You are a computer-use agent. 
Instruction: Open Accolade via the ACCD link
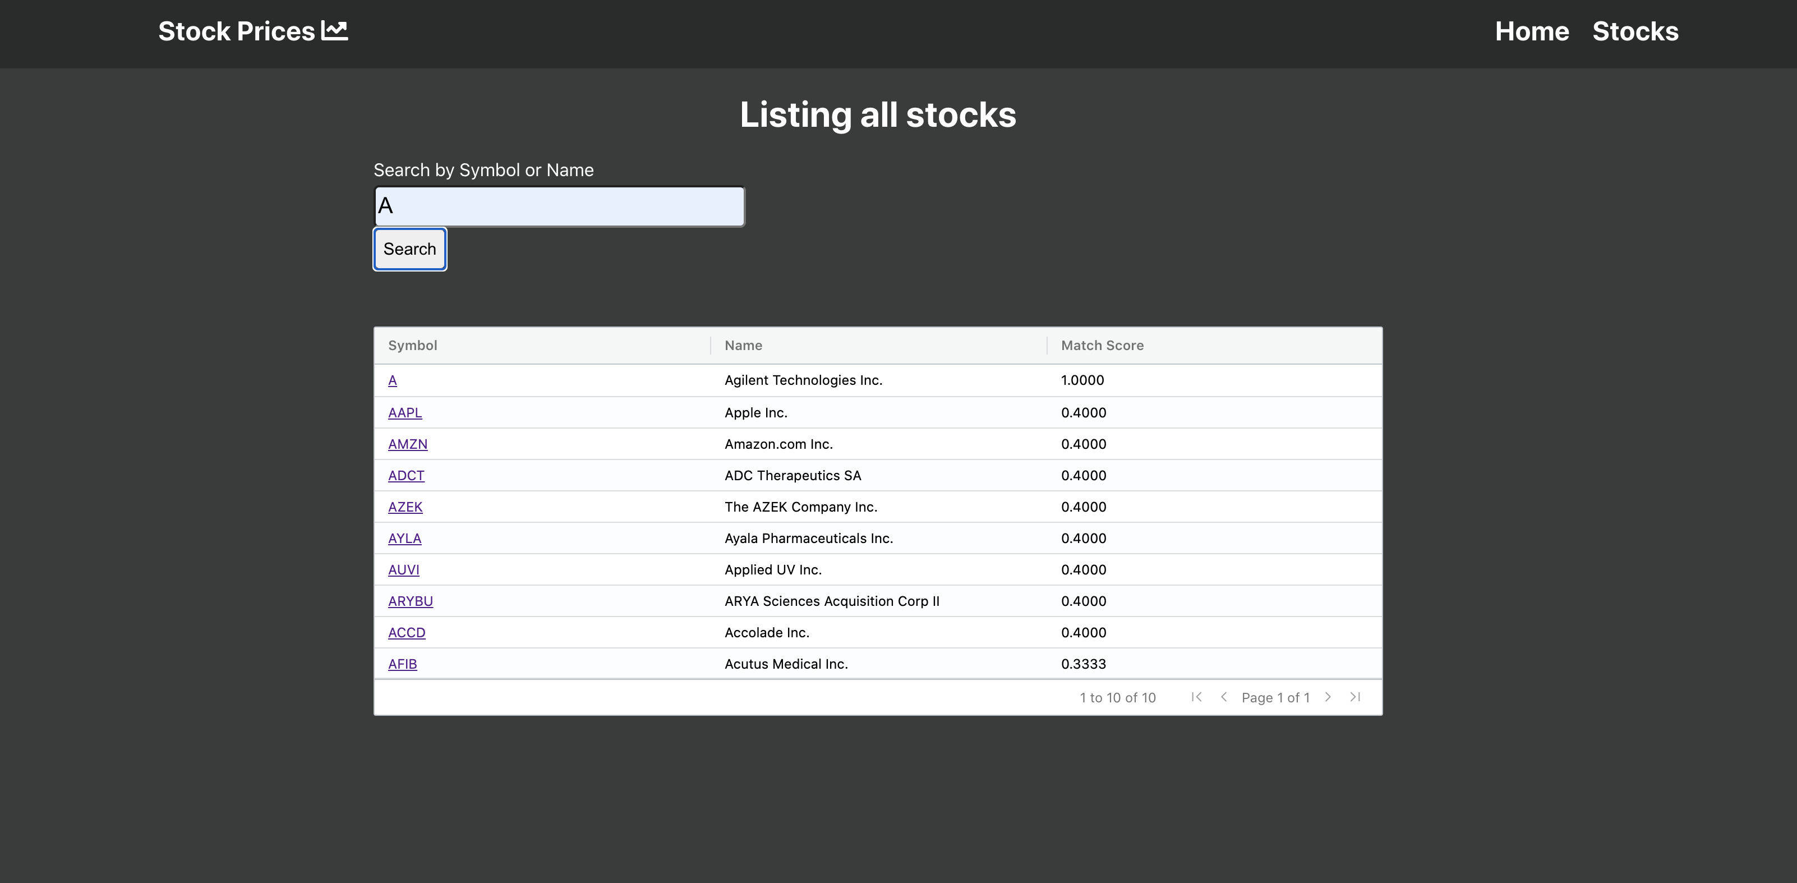click(x=407, y=632)
